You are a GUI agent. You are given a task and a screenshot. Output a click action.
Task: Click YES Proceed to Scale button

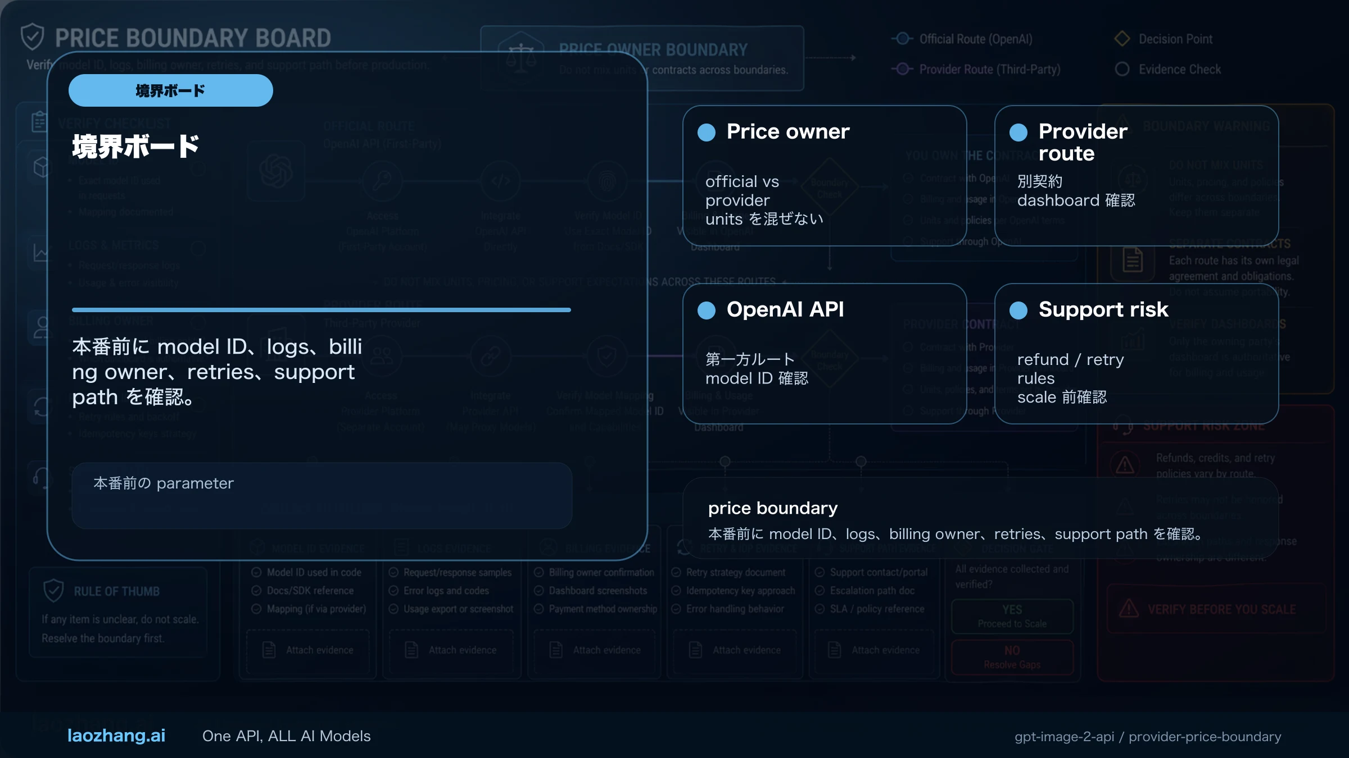[x=1012, y=616]
